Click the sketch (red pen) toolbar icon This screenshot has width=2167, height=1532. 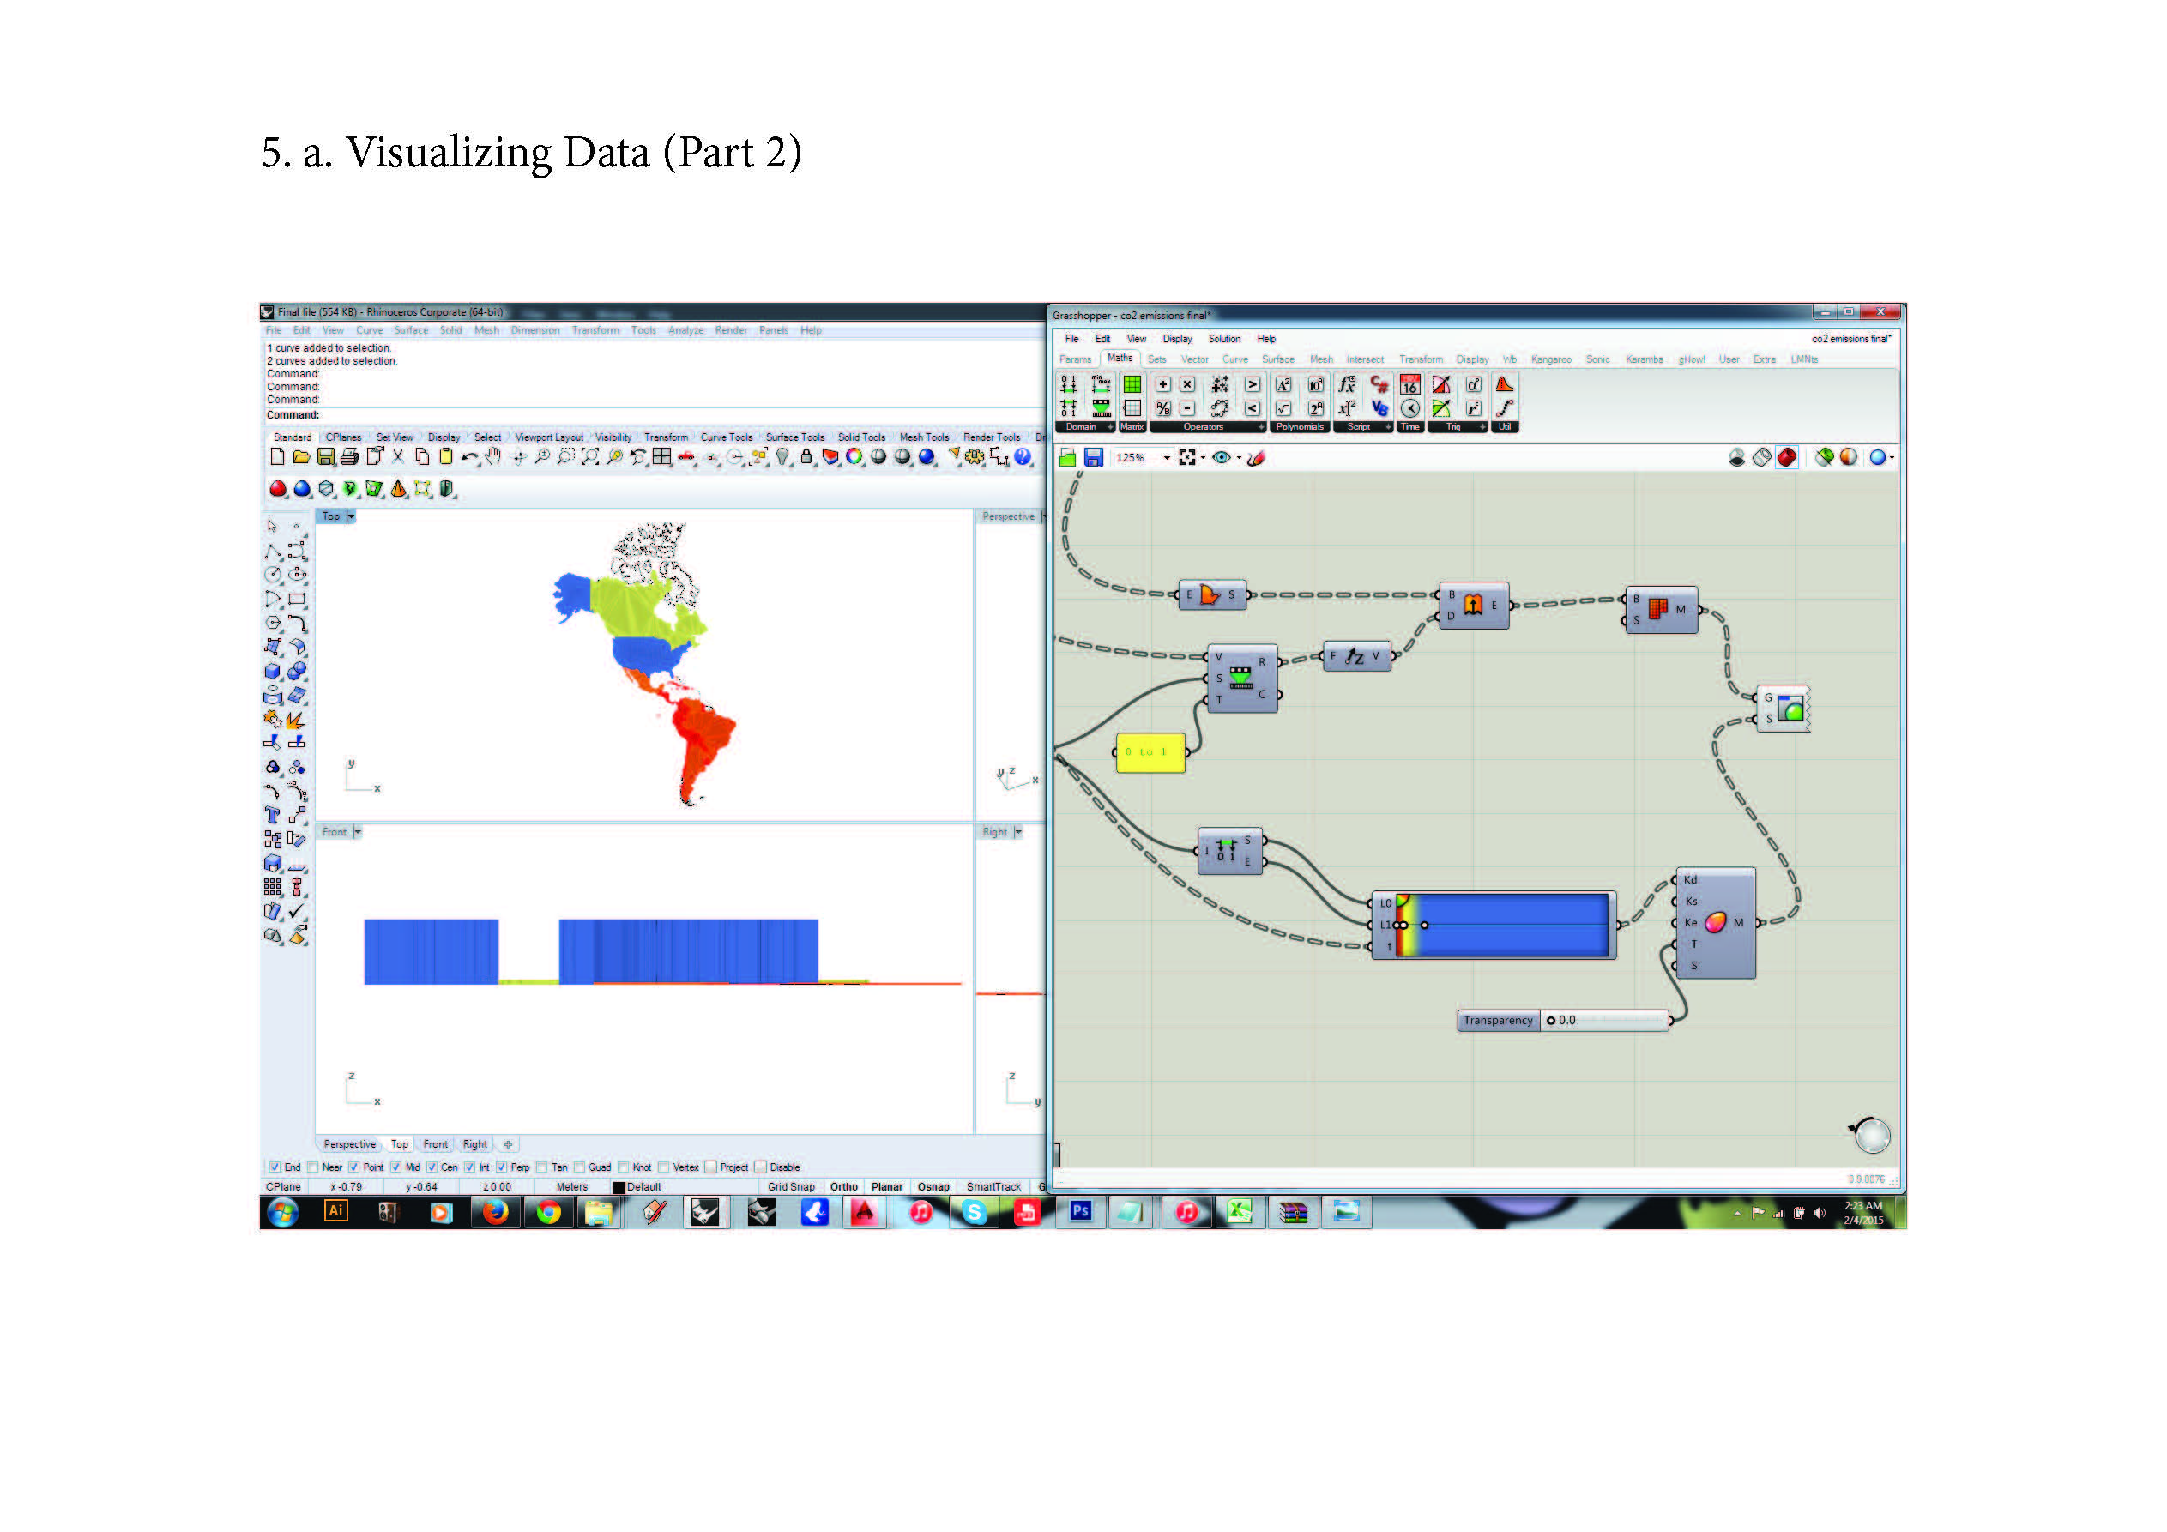tap(1255, 458)
